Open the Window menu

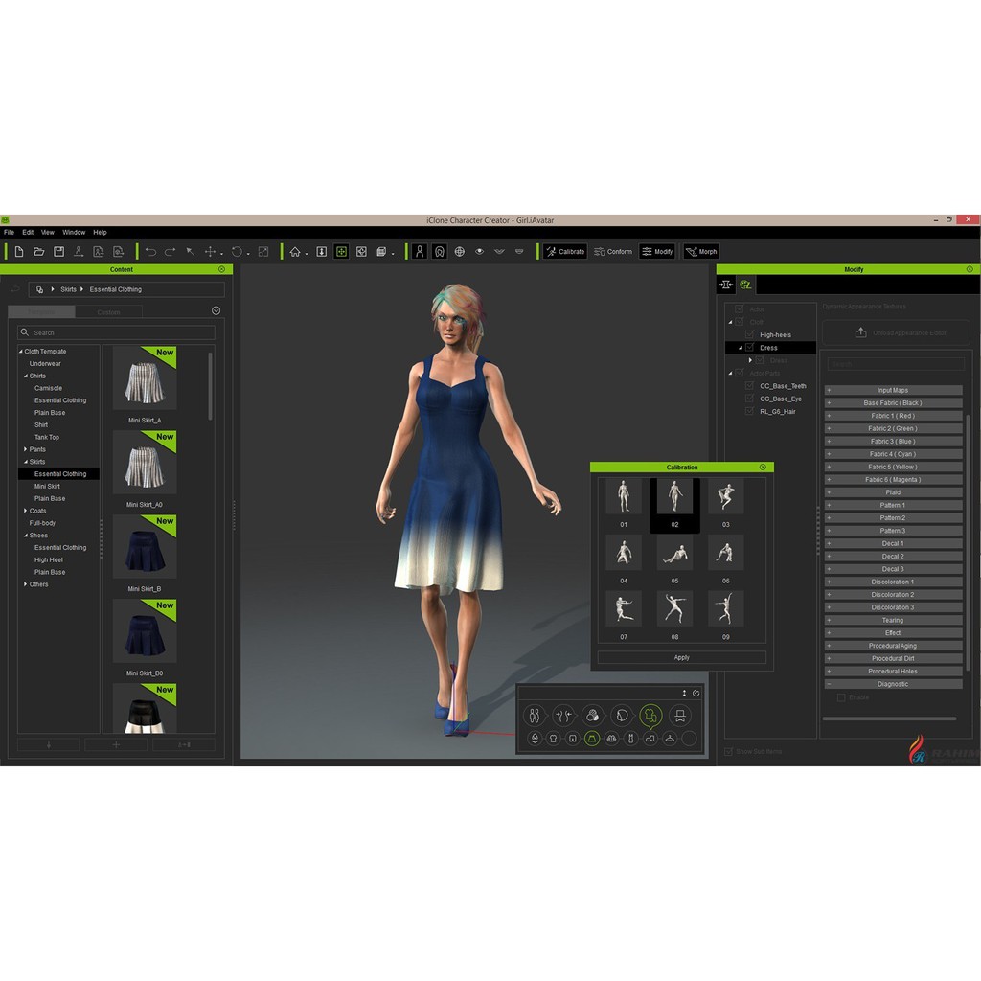(74, 232)
